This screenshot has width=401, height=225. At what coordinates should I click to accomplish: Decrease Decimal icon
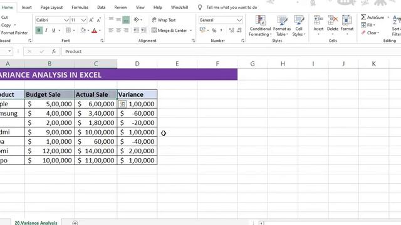(239, 31)
